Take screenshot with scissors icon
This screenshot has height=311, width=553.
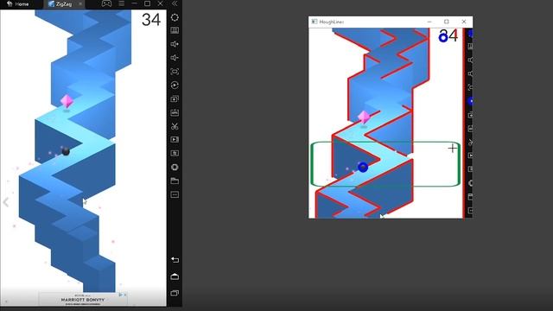(175, 126)
